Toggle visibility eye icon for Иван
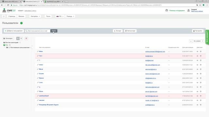This screenshot has height=117, width=209. [x=197, y=51]
